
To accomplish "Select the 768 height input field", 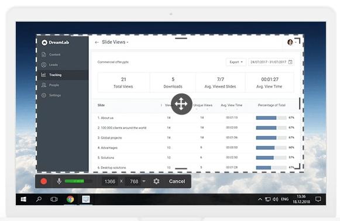I will pos(134,181).
